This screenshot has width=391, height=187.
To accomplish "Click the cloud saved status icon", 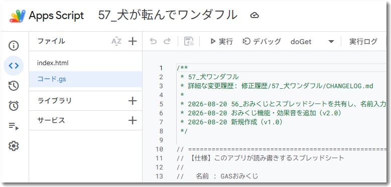I will pyautogui.click(x=254, y=16).
